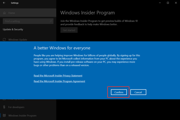The height and width of the screenshot is (120, 180).
Task: Select Windows Insider Program label in sidebar
Action: (x=22, y=115)
